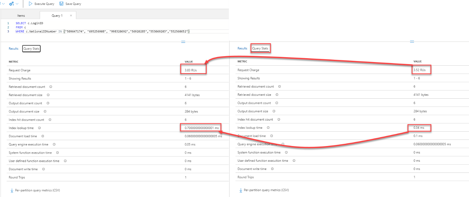Open the Results tab in right pane

pos(242,48)
